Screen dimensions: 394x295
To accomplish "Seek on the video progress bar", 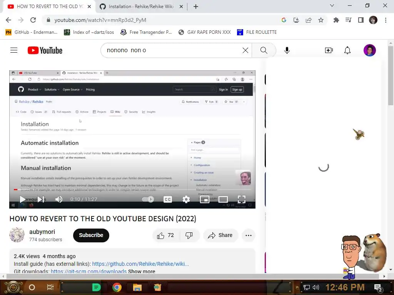I will coord(132,190).
